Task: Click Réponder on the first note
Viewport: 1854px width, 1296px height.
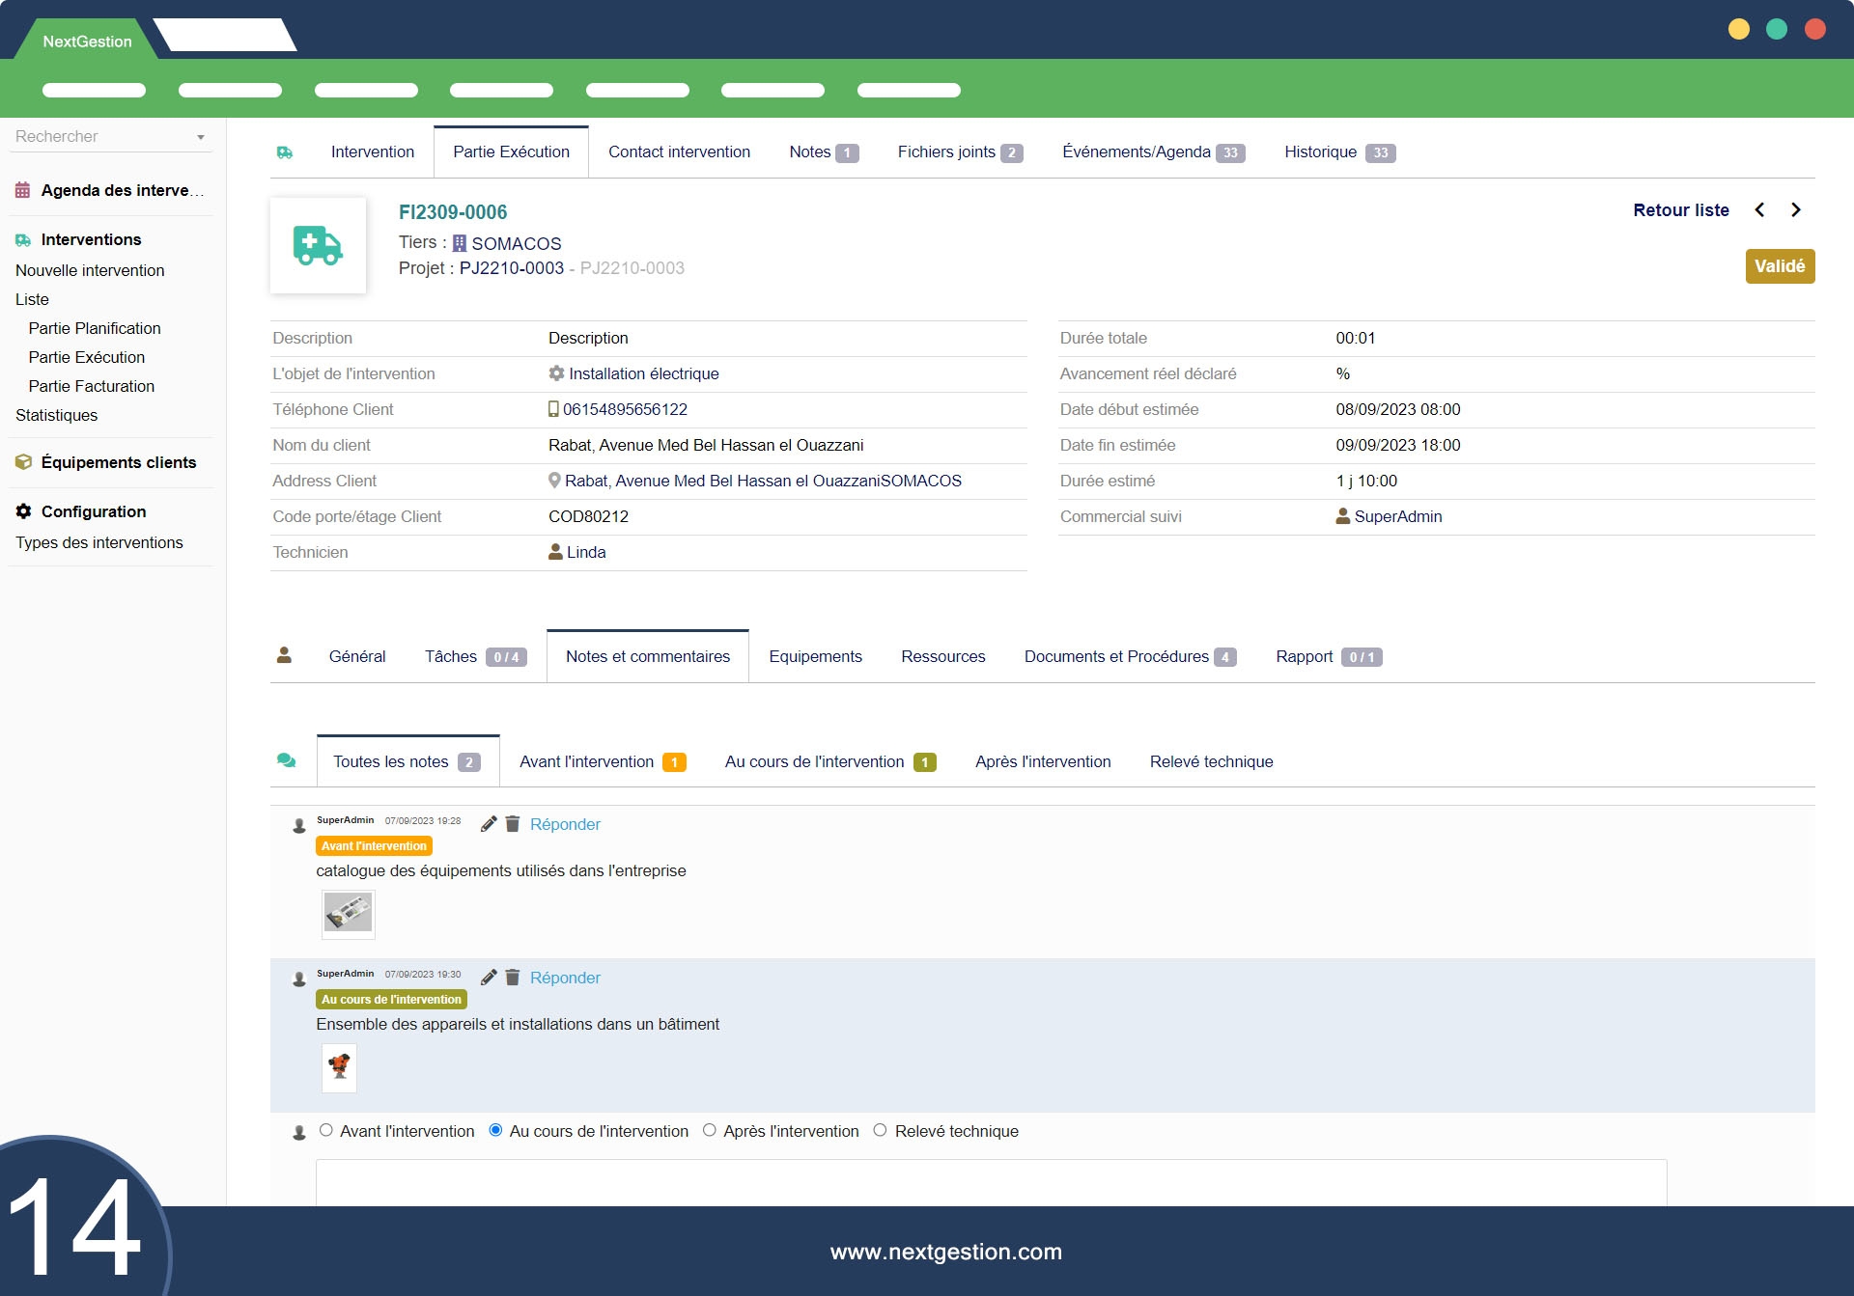Action: [565, 824]
